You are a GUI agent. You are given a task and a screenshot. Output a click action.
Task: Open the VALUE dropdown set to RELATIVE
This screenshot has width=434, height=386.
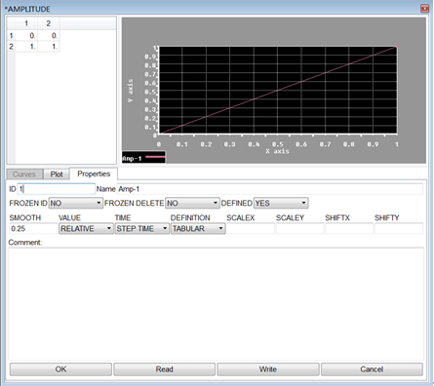tap(86, 229)
